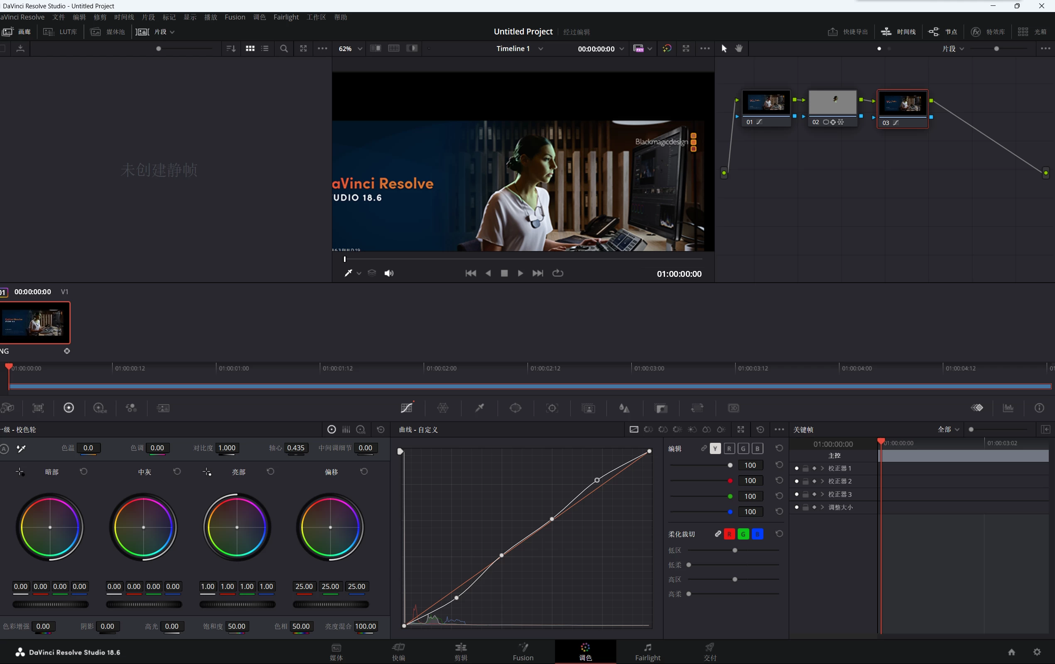Open the 文件 menu
Image resolution: width=1055 pixels, height=664 pixels.
click(58, 17)
